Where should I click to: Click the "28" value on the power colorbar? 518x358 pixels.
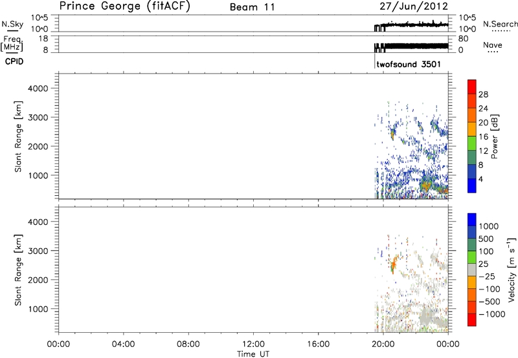(x=483, y=94)
